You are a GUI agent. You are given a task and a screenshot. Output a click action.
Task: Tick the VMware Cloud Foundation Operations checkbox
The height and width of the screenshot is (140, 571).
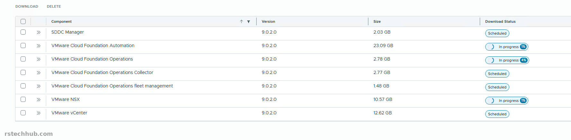[23, 59]
